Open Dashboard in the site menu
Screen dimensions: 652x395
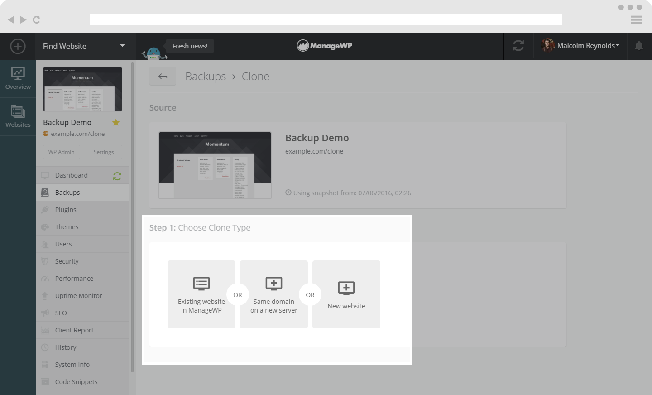[x=82, y=175]
